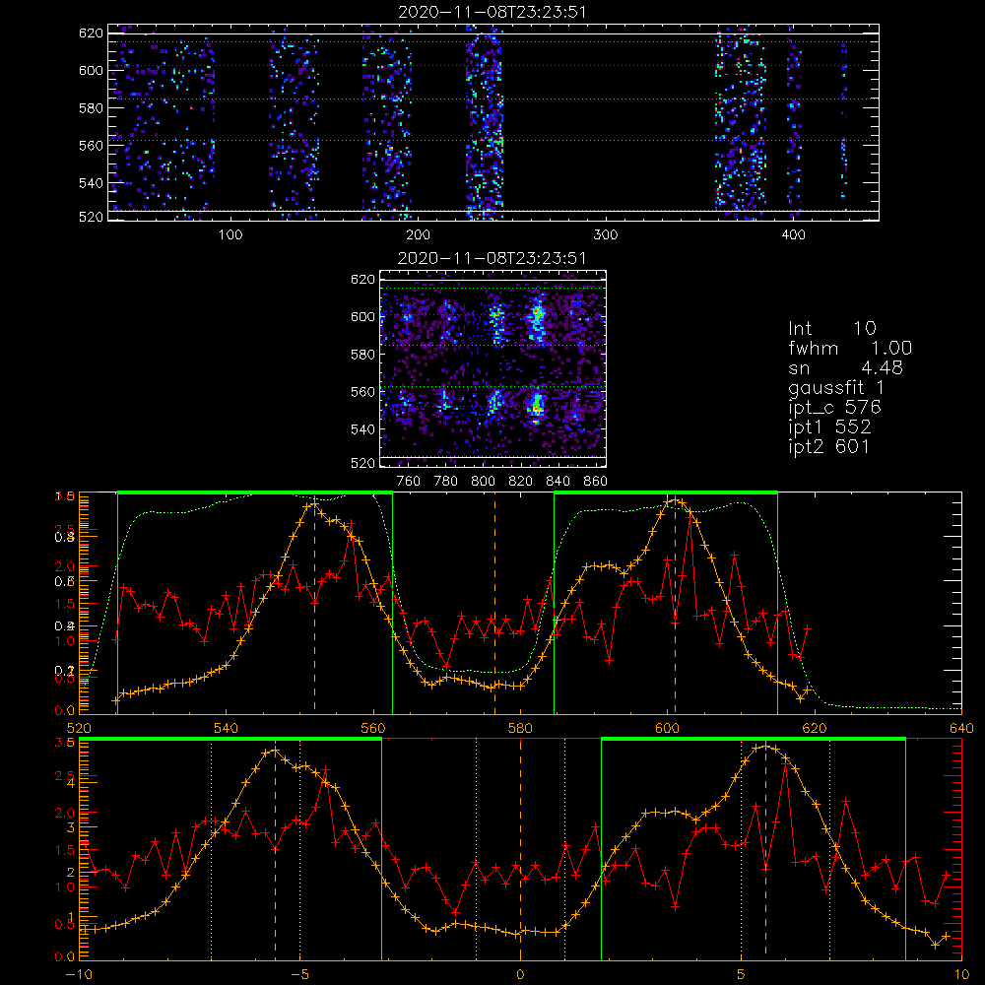Click x-axis label 560 of third plot
This screenshot has height=985, width=985.
[x=373, y=728]
